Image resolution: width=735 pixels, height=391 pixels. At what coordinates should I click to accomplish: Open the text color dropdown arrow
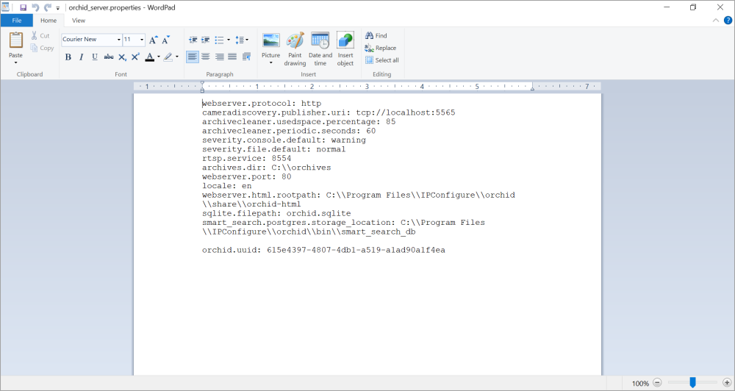(159, 57)
